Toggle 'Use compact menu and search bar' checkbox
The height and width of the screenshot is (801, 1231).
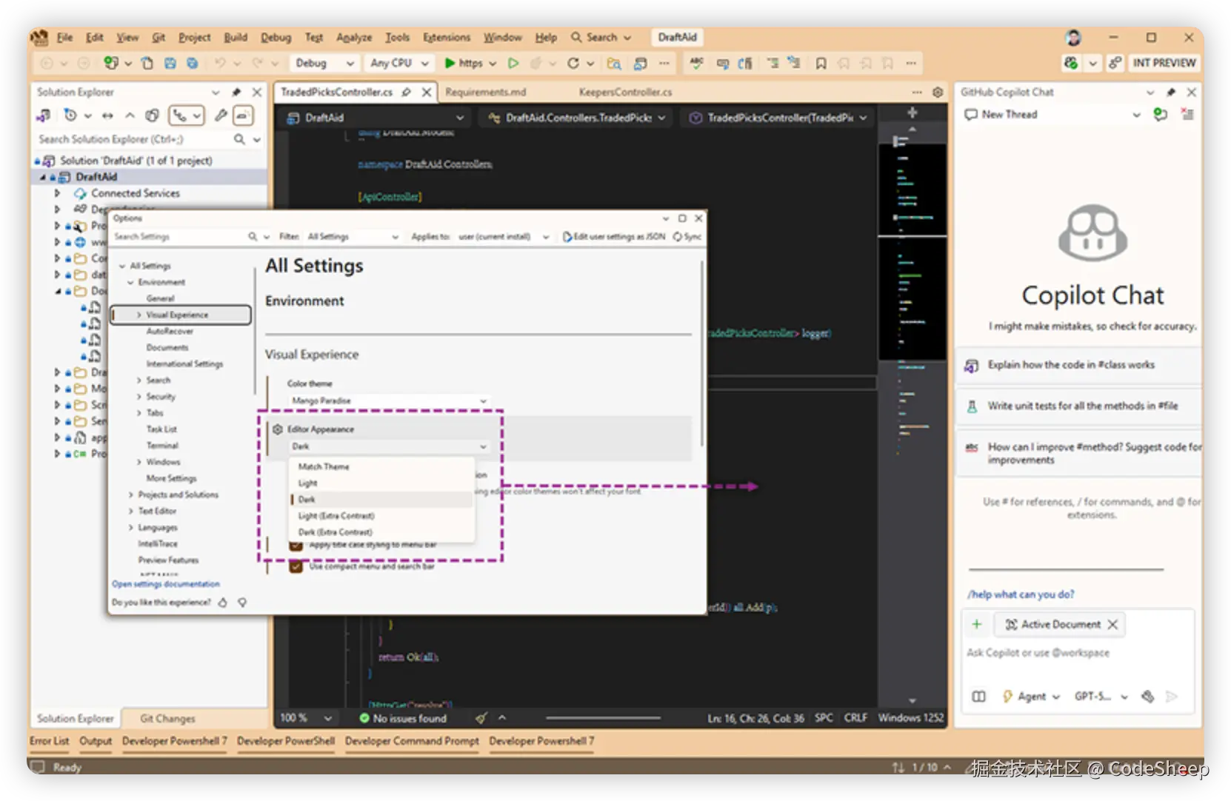(x=296, y=566)
